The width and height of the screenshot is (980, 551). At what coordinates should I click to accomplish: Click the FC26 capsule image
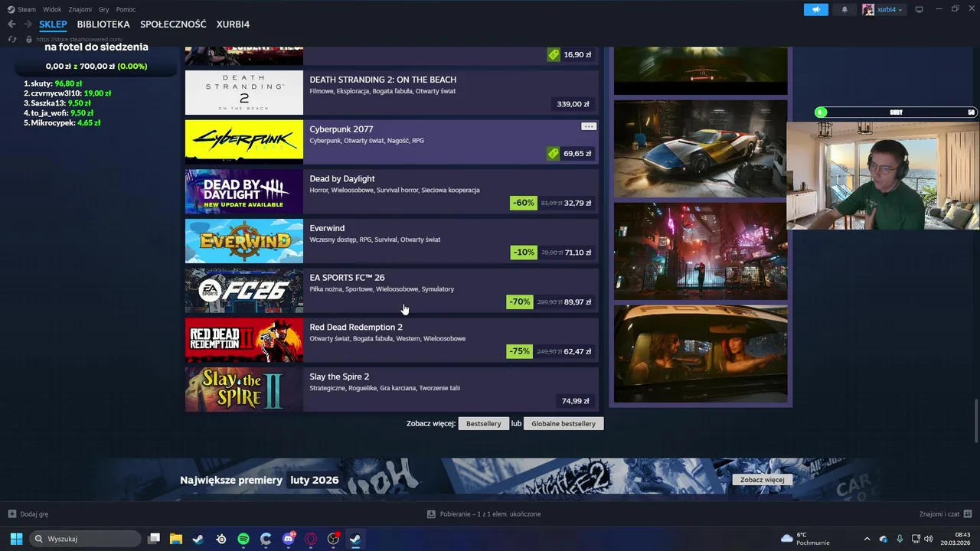(x=244, y=290)
